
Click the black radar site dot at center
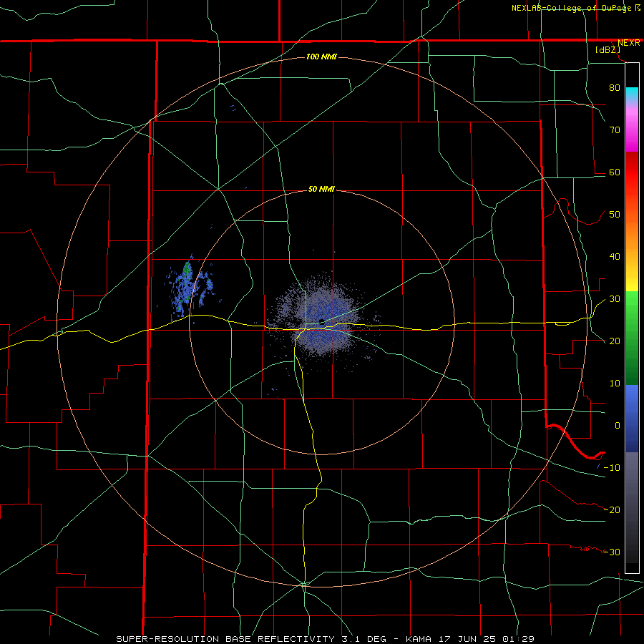pos(321,321)
